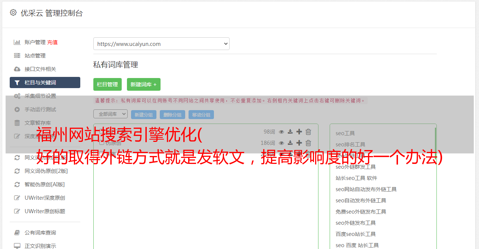Click the edit icon of UWriter深度原创

pyautogui.click(x=17, y=198)
